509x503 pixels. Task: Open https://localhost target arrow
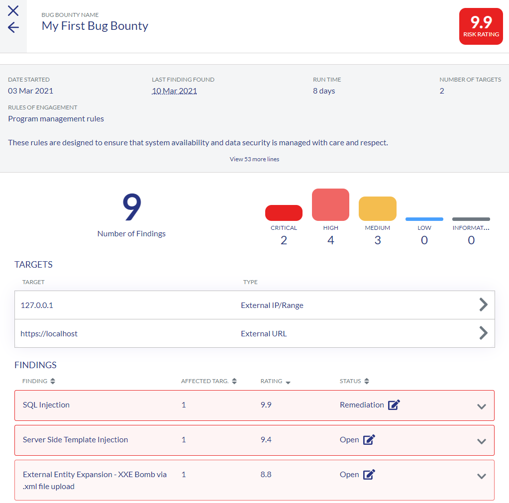tap(483, 333)
